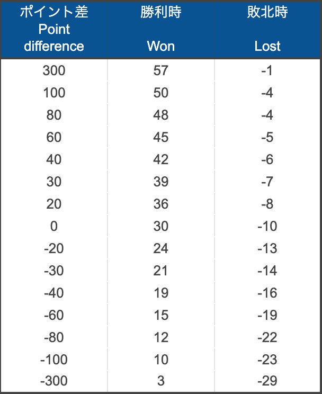Select the -100 point difference cell
322x394 pixels.
tap(54, 360)
